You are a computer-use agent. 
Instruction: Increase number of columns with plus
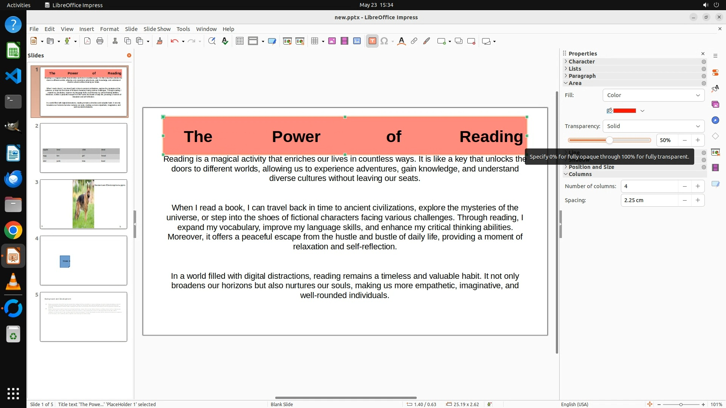click(698, 186)
